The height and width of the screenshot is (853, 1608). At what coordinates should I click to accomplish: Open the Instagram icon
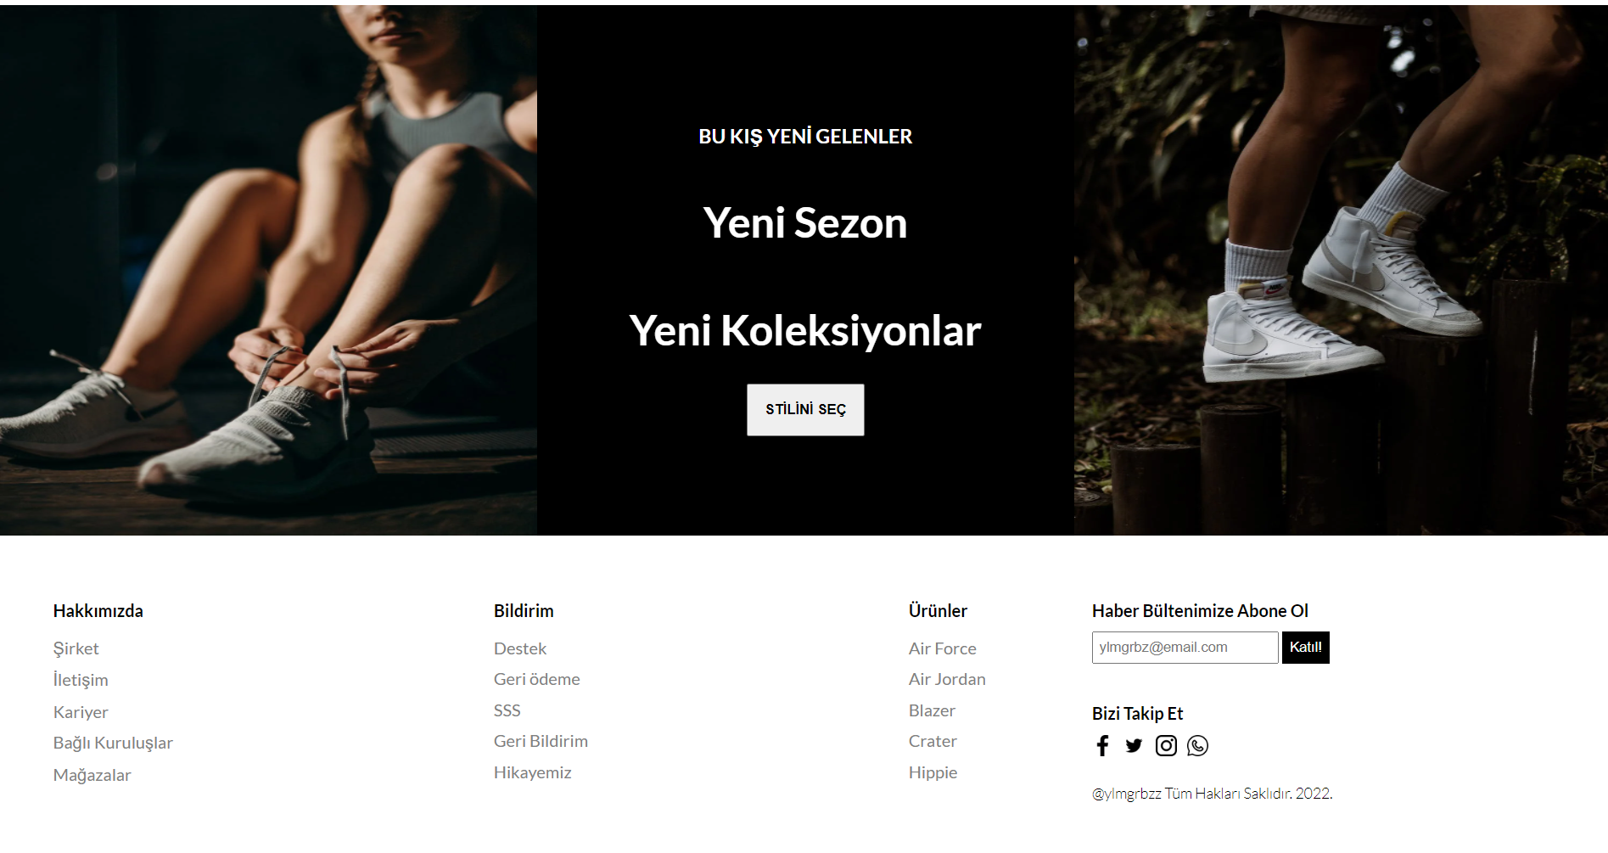coord(1166,746)
